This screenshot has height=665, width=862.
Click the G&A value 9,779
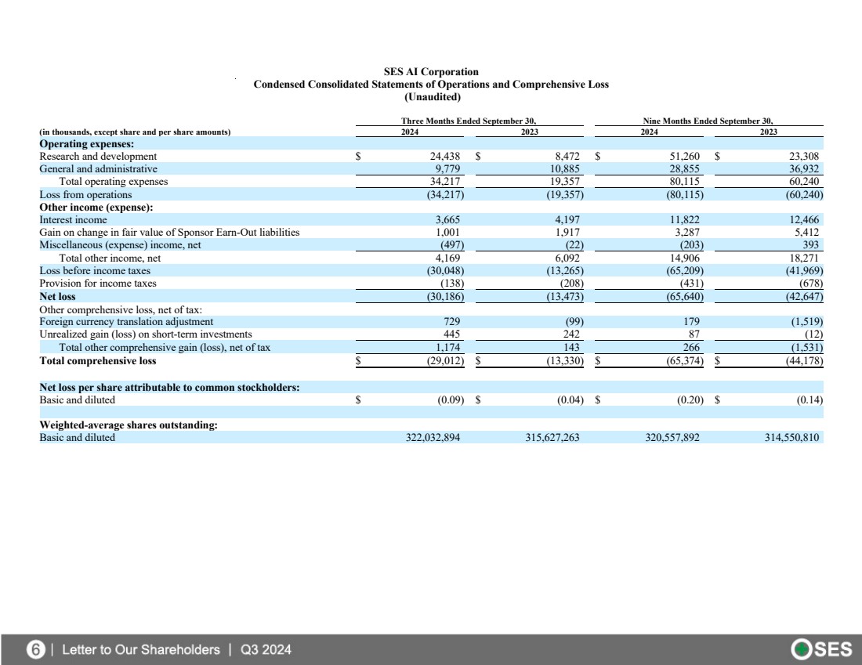(447, 168)
